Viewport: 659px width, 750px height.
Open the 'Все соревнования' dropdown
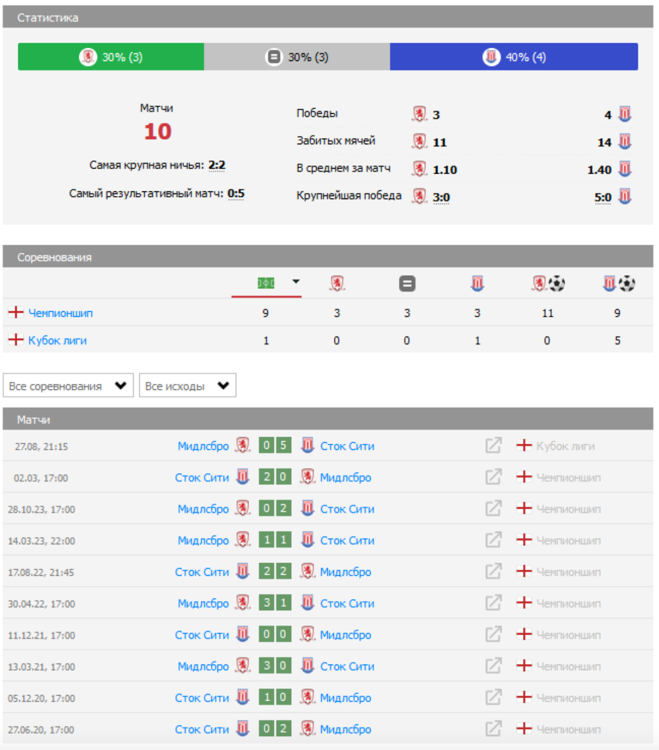[68, 386]
